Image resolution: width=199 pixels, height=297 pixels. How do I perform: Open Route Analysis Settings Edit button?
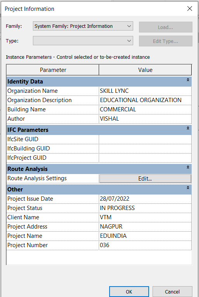[145, 179]
